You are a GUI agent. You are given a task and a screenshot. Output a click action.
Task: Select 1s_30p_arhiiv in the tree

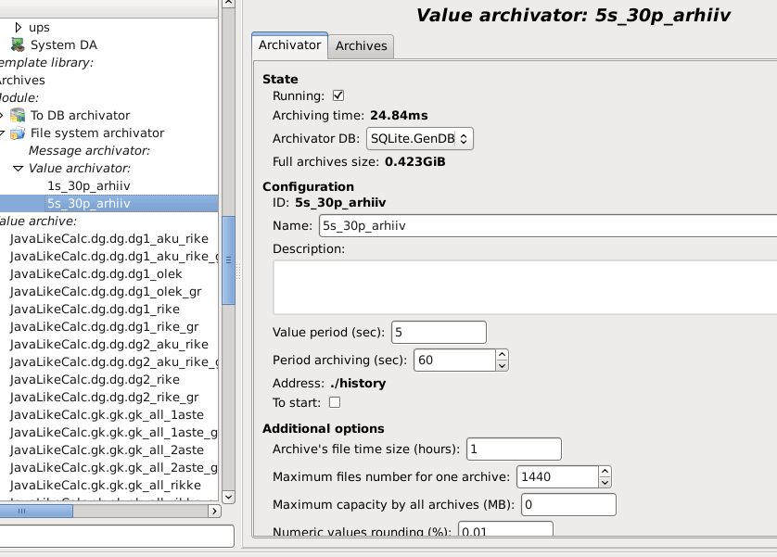[88, 185]
